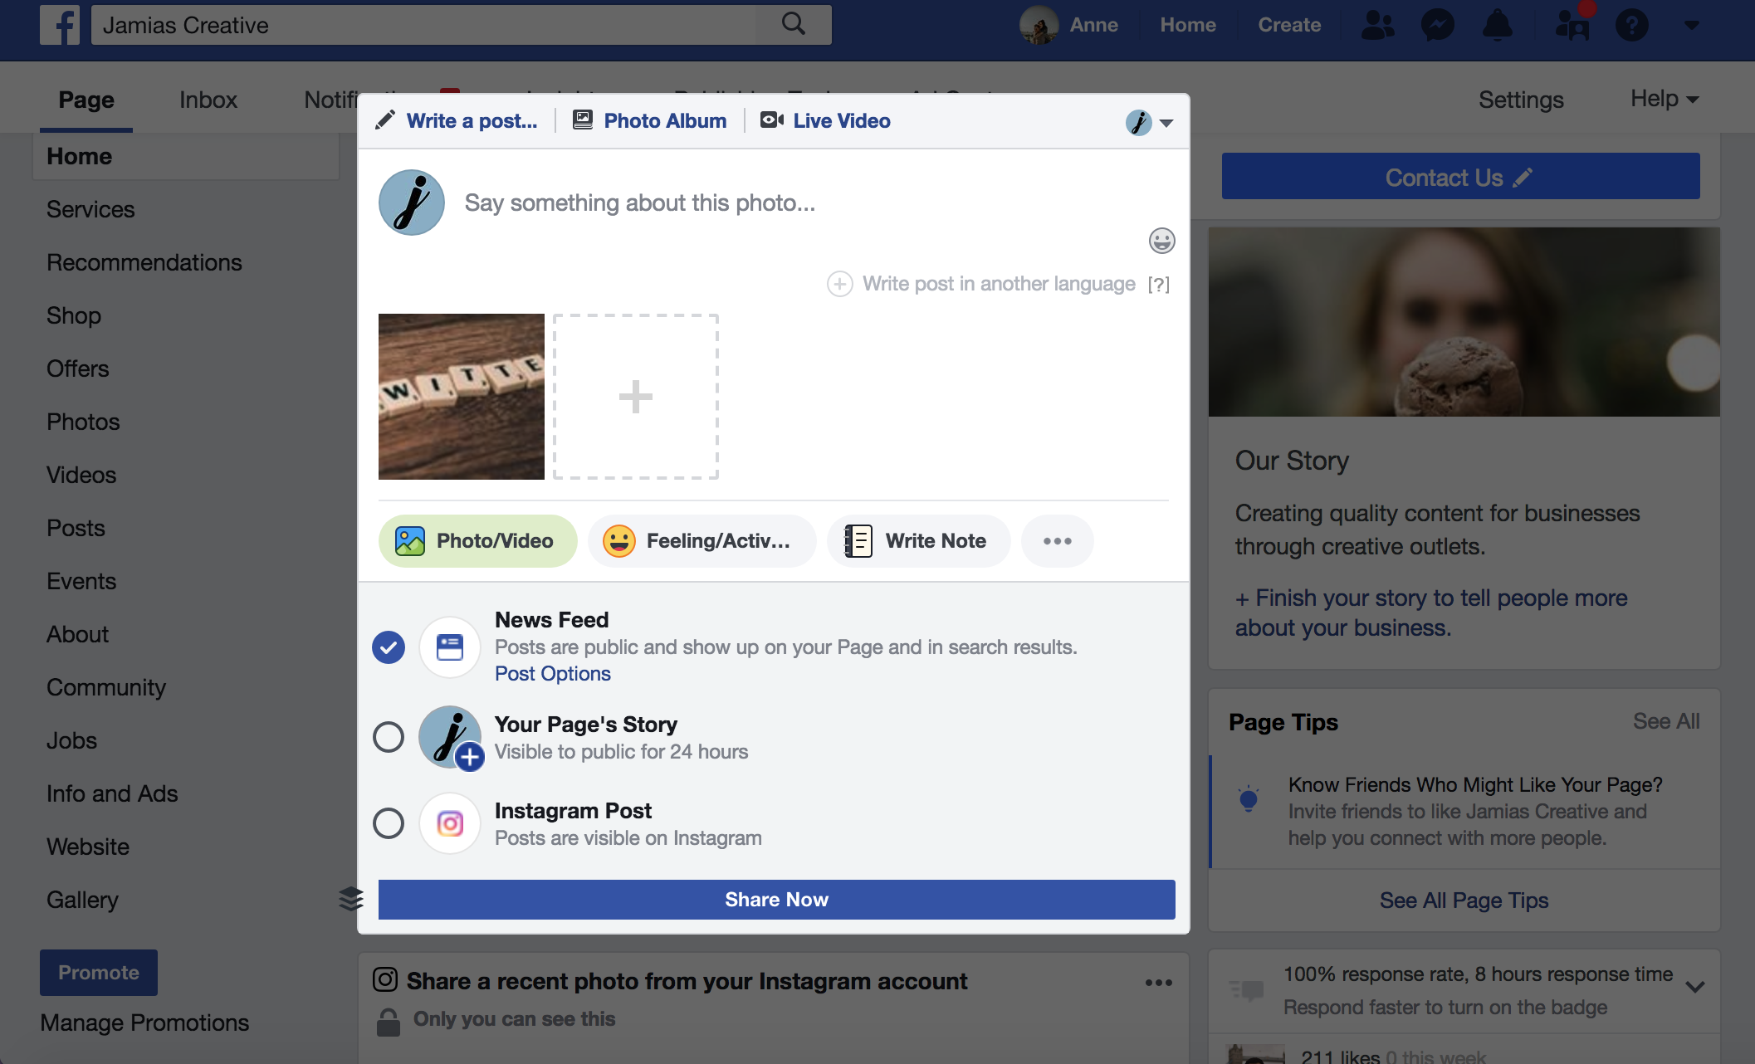Click the Our Story cover image
This screenshot has height=1064, width=1755.
(x=1464, y=322)
